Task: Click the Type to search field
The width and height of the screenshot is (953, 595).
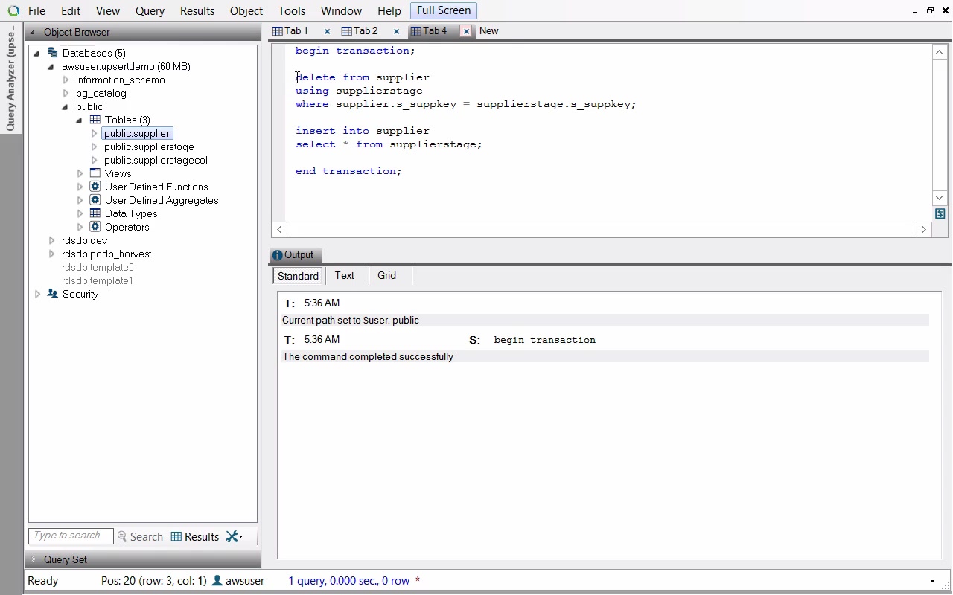Action: [x=70, y=535]
